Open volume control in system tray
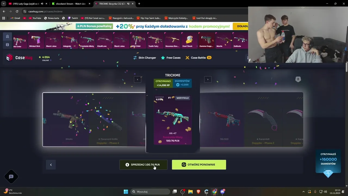The height and width of the screenshot is (196, 348). (325, 192)
